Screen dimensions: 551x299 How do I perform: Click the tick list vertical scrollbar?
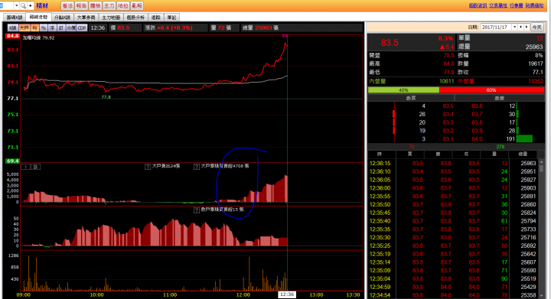(x=542, y=228)
